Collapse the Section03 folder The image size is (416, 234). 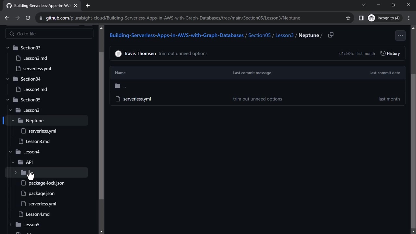tap(8, 48)
